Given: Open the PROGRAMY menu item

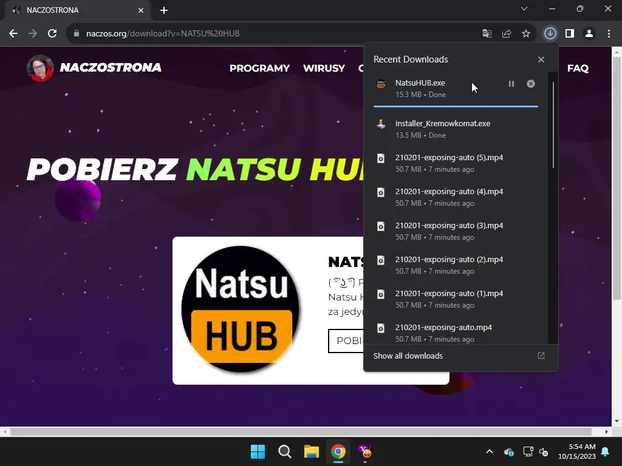Looking at the screenshot, I should (259, 68).
